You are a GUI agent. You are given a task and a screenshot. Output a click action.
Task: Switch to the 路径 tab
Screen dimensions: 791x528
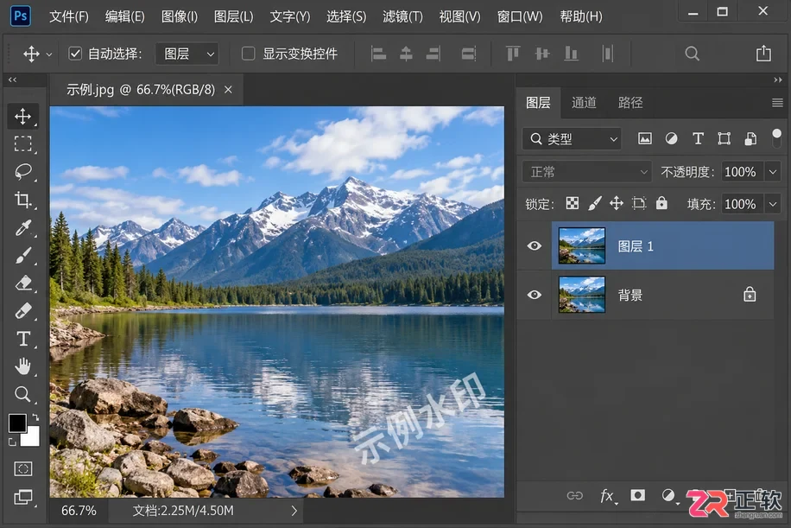pos(630,103)
